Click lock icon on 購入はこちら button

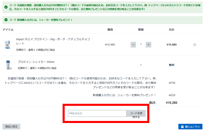tap(182, 127)
